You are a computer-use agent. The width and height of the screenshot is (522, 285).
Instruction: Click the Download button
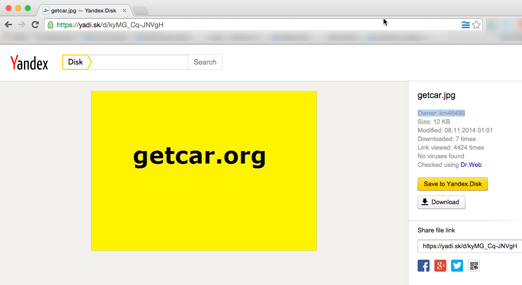pos(441,202)
